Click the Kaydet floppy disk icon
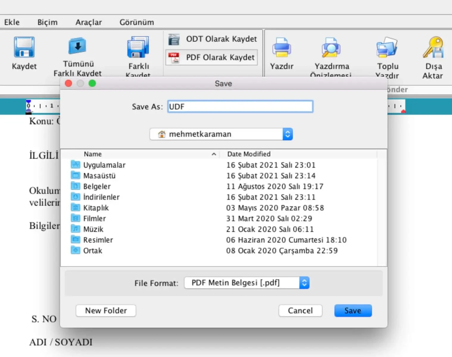Image resolution: width=452 pixels, height=357 pixels. (24, 47)
